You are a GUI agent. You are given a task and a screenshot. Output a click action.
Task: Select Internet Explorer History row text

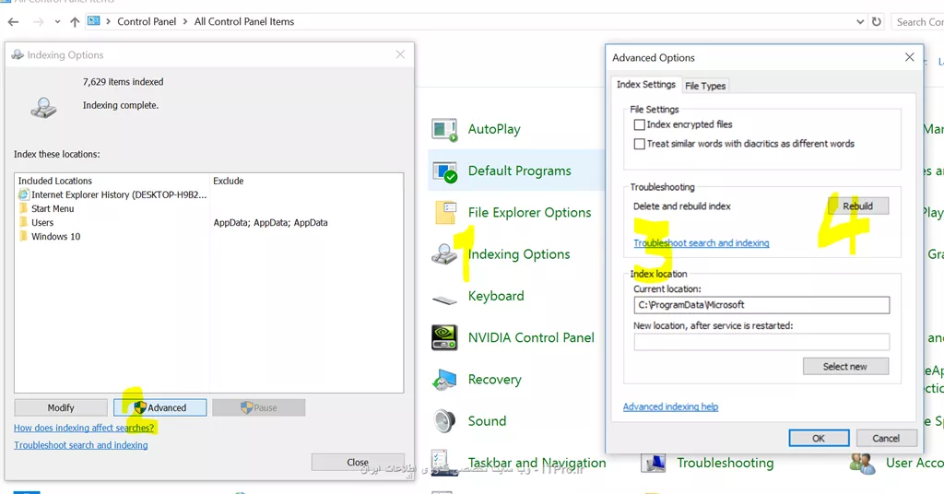click(x=119, y=195)
